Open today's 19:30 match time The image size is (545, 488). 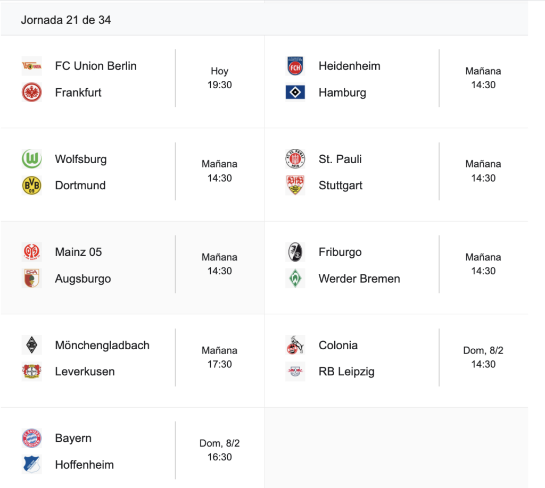click(x=219, y=78)
